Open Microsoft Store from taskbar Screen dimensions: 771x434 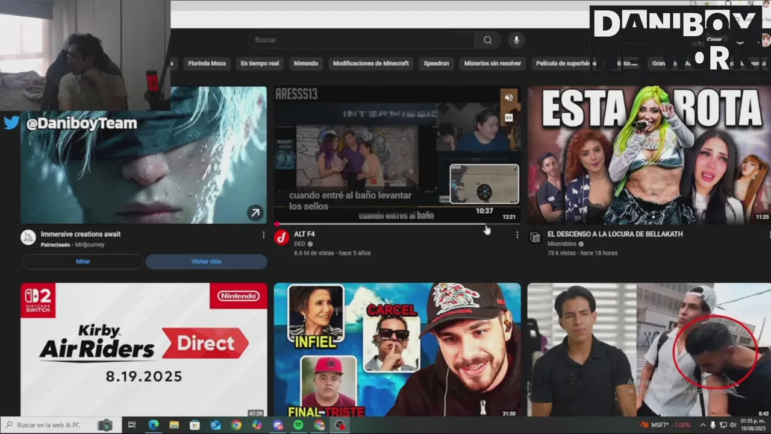click(195, 425)
